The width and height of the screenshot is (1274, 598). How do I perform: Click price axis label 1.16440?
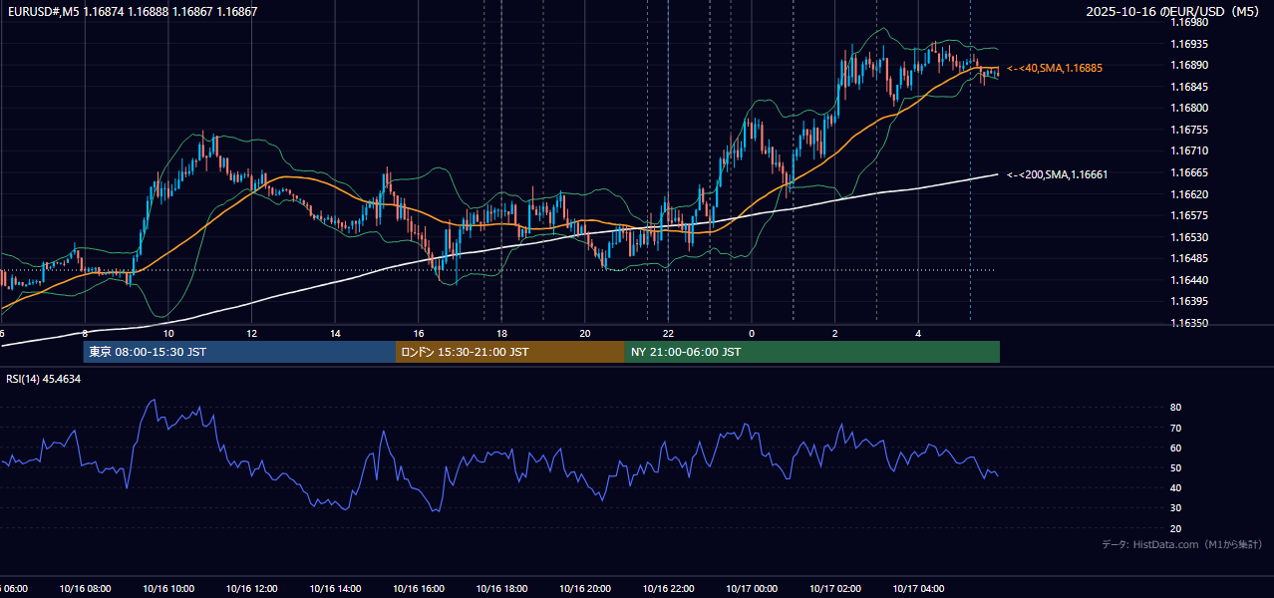click(x=1190, y=280)
